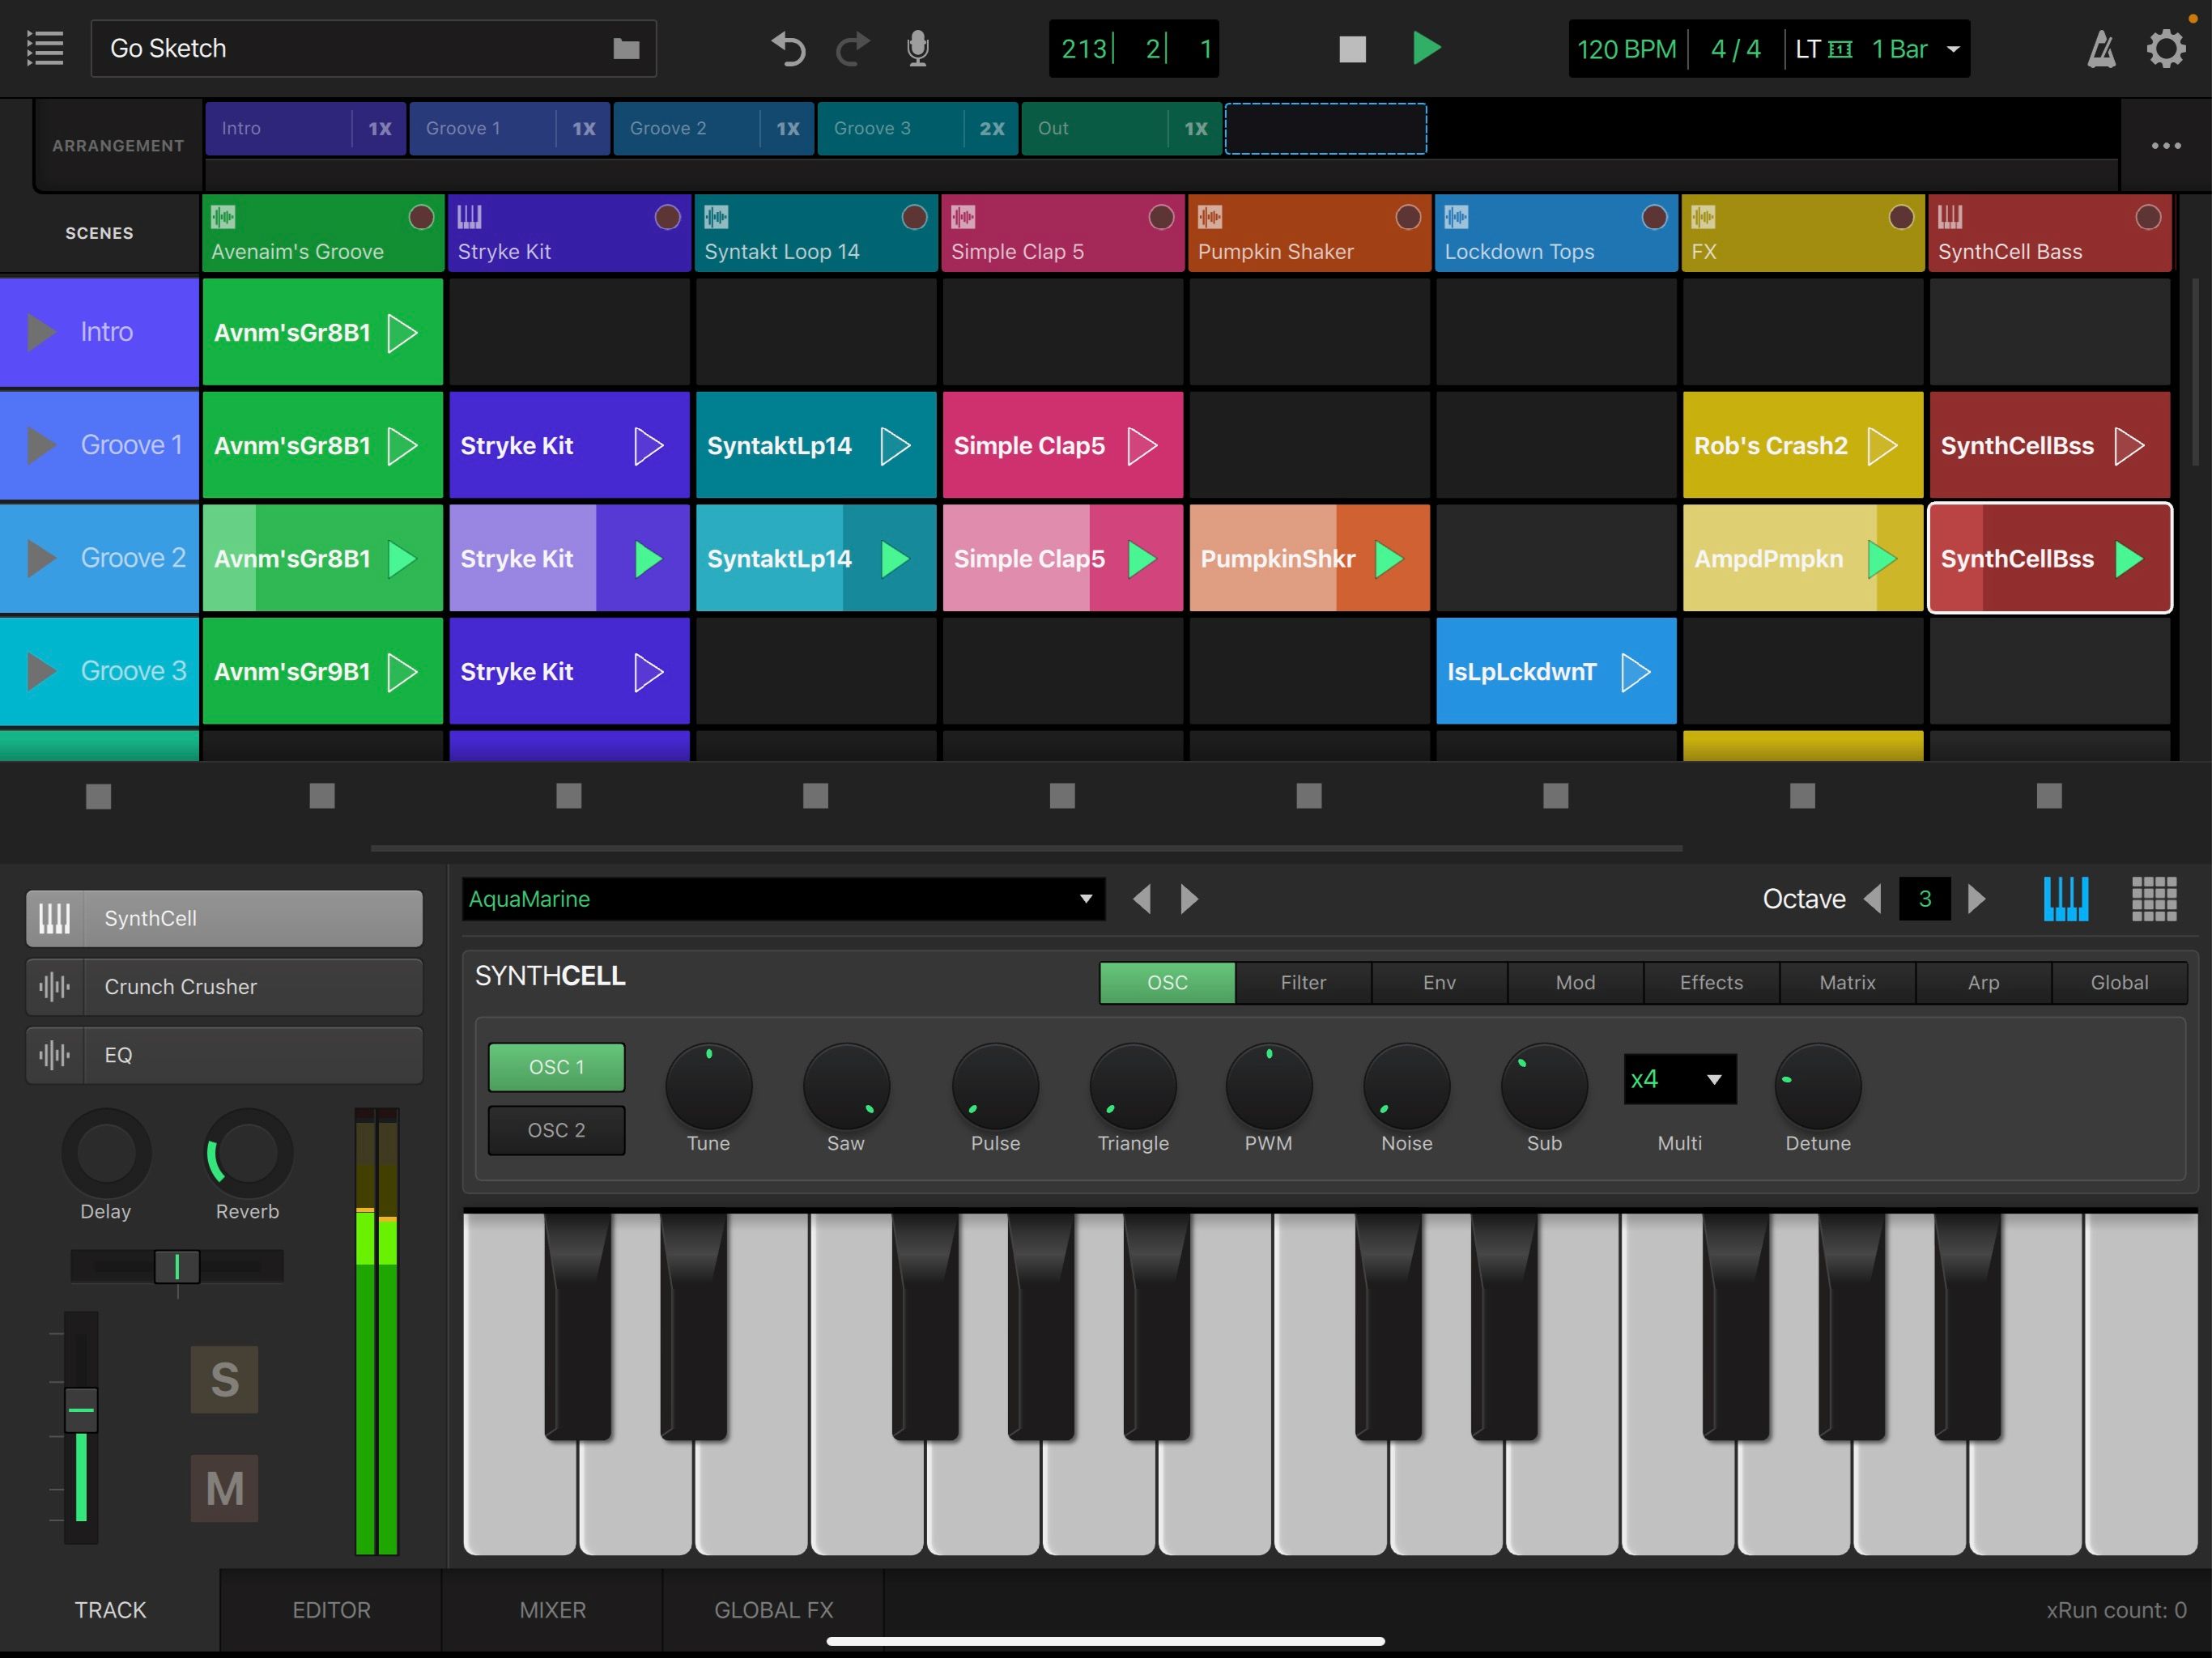Switch to the MIXER tab
The width and height of the screenshot is (2212, 1658).
[552, 1610]
